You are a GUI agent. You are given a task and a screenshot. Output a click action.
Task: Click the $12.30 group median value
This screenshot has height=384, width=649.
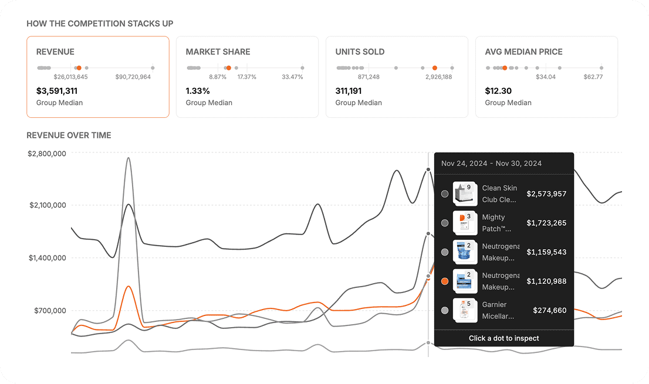498,91
